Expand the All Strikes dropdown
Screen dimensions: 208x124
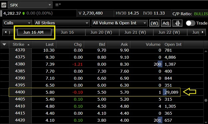point(62,23)
